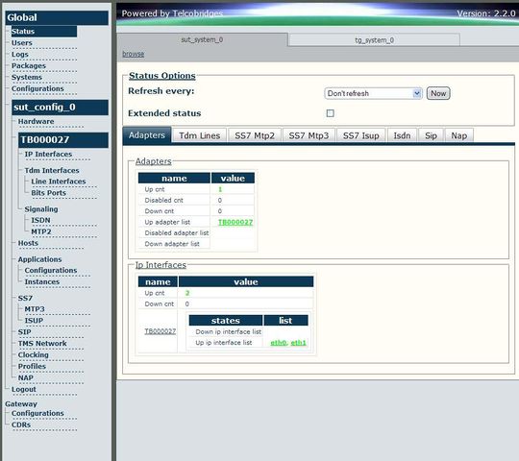519x461 pixels.
Task: Select Users in the Global menu
Action: click(x=22, y=43)
